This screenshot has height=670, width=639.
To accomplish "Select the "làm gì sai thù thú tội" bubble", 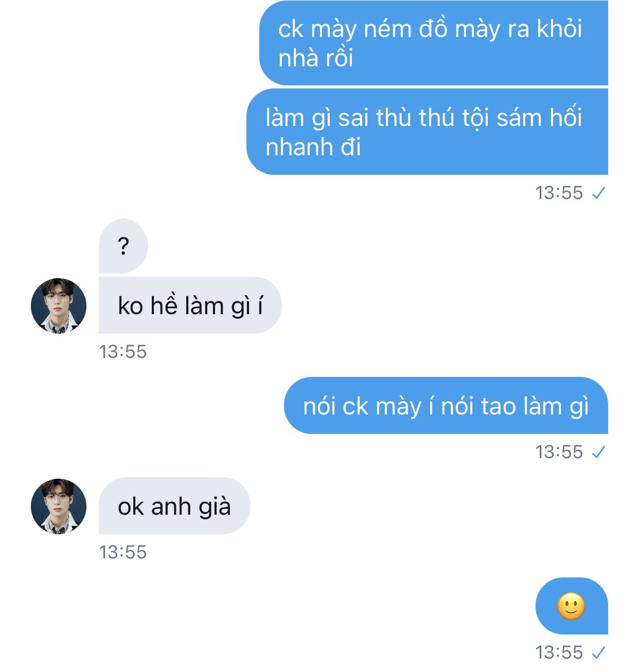I will tap(427, 132).
